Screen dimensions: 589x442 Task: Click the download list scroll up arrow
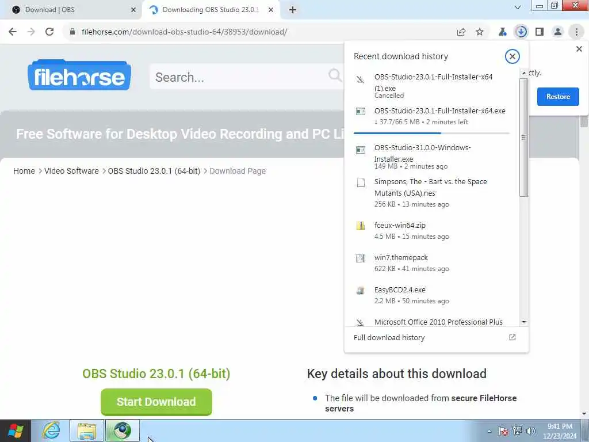(x=524, y=73)
